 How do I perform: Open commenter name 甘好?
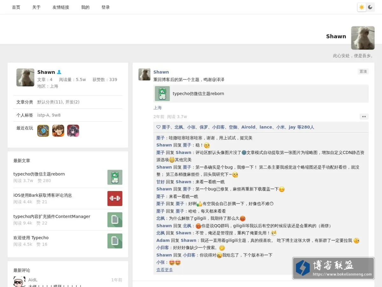pos(160,182)
